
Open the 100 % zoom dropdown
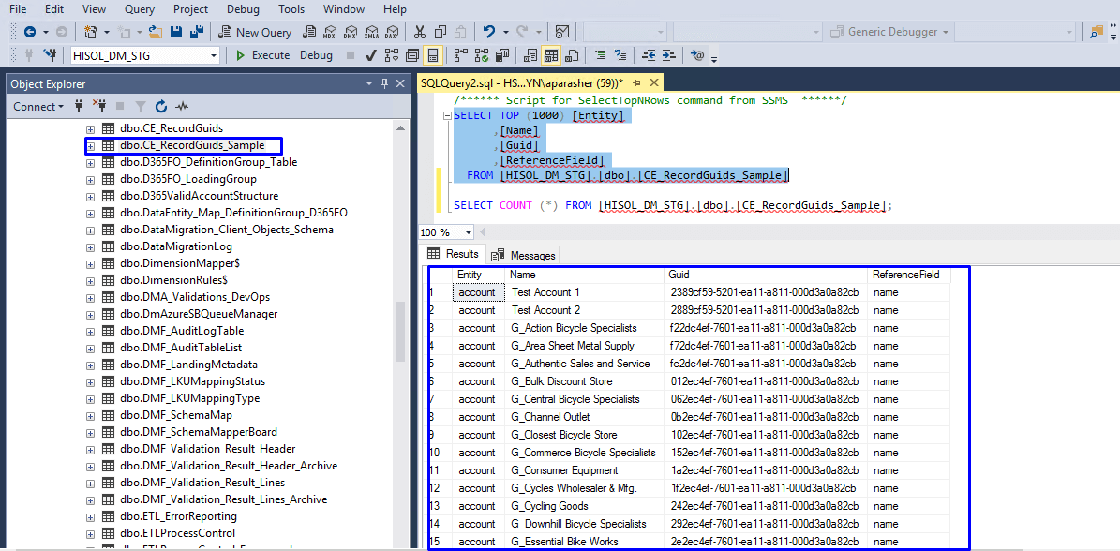469,232
